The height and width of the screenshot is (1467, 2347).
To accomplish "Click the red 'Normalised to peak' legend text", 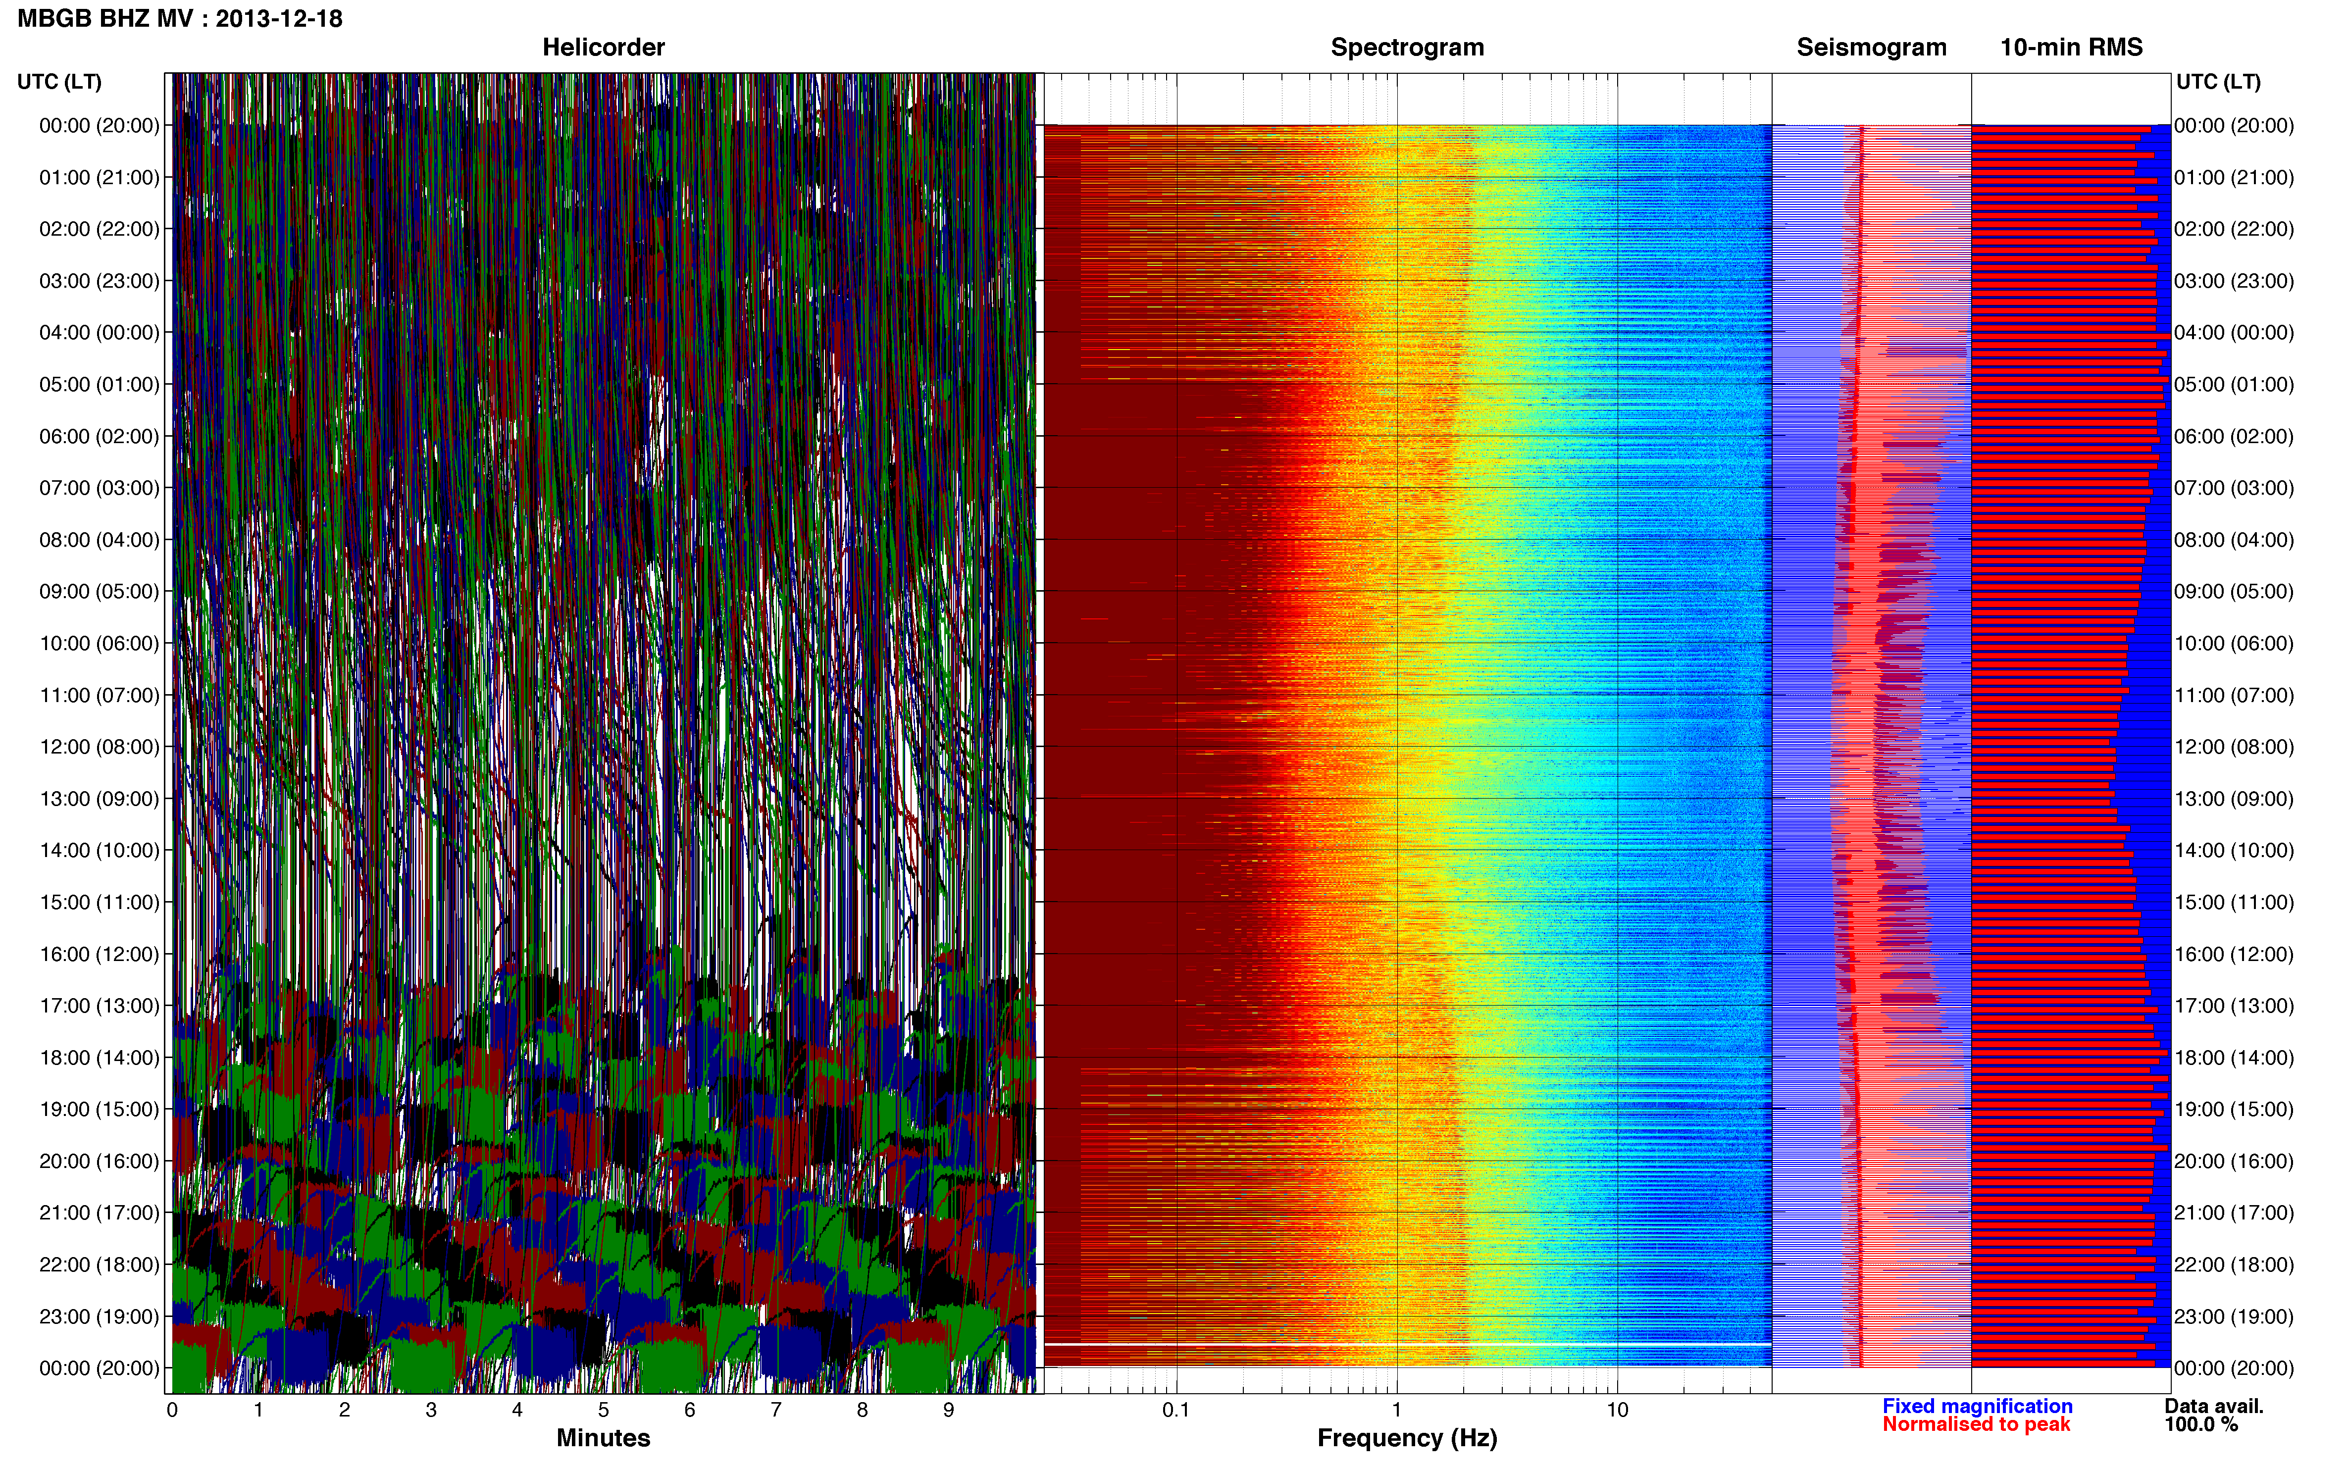I will coord(1976,1424).
